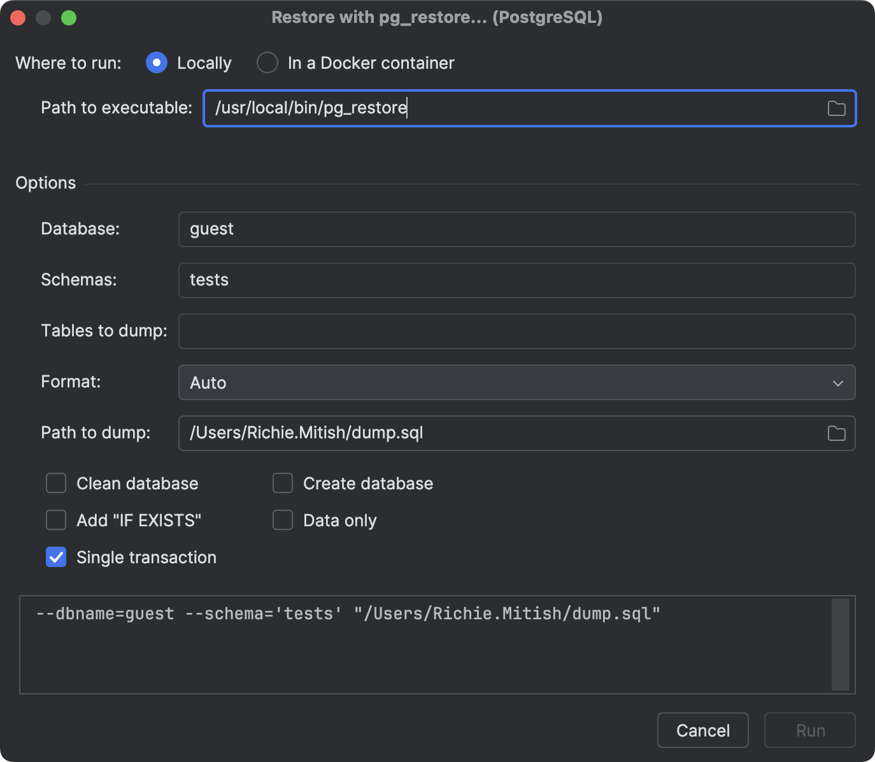Open the Format selection chevron
This screenshot has height=762, width=875.
point(837,383)
